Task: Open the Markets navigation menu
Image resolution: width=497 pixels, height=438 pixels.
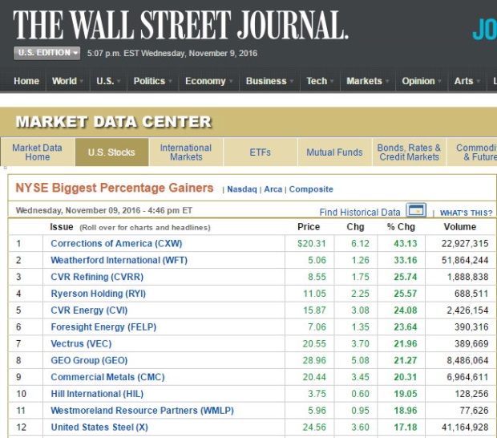Action: 368,81
